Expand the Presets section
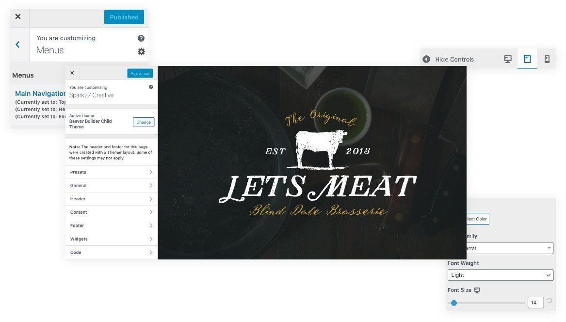566x322 pixels. (111, 172)
